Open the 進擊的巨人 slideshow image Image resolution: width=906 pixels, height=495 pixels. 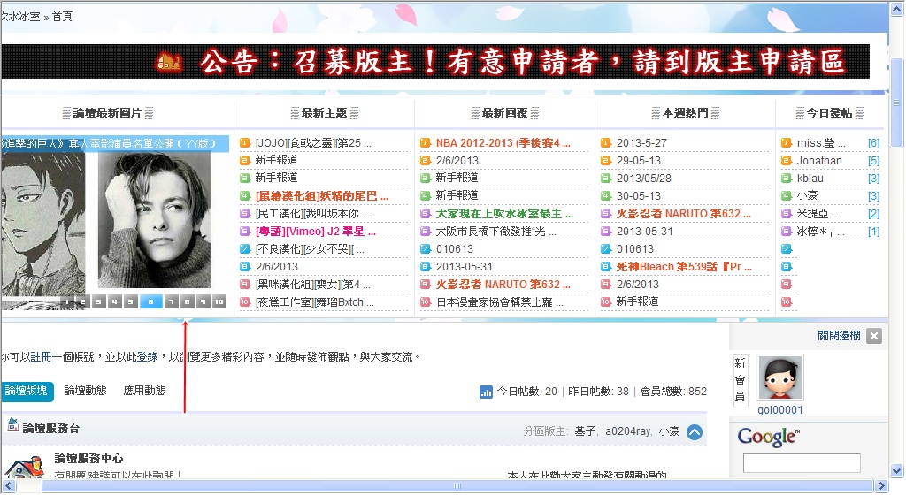114,222
